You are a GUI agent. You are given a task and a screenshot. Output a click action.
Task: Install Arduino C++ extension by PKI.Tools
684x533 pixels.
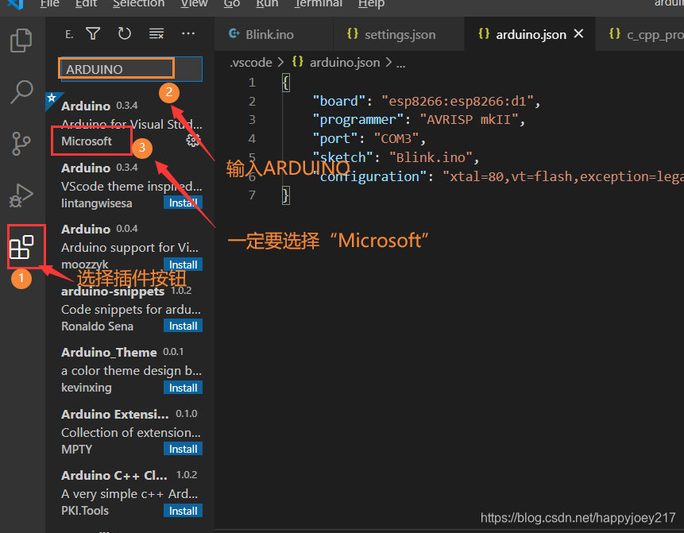(183, 511)
